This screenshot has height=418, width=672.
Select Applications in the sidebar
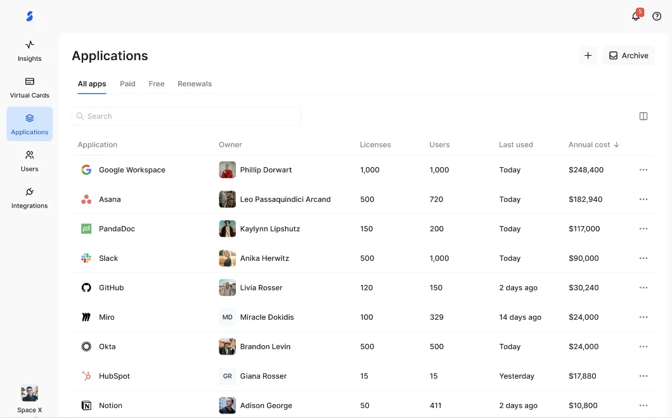point(30,123)
